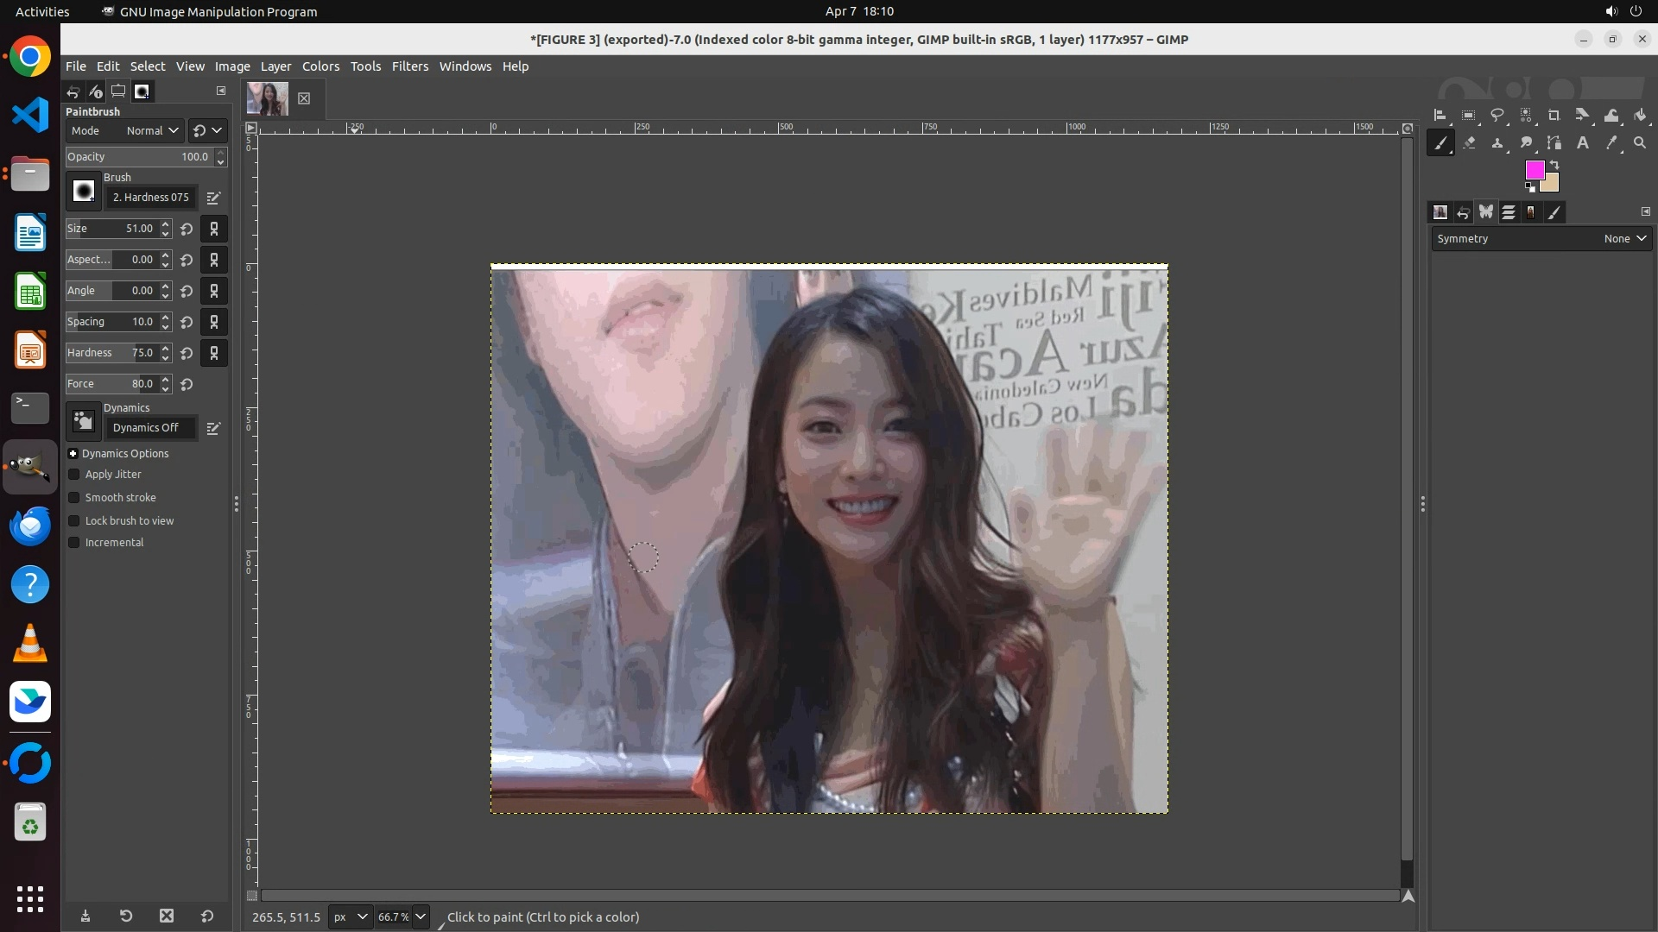1658x932 pixels.
Task: Enable the Apply Jitter checkbox
Action: coord(74,475)
